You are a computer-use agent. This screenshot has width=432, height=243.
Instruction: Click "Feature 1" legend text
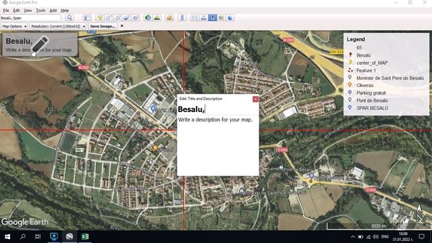coord(366,70)
